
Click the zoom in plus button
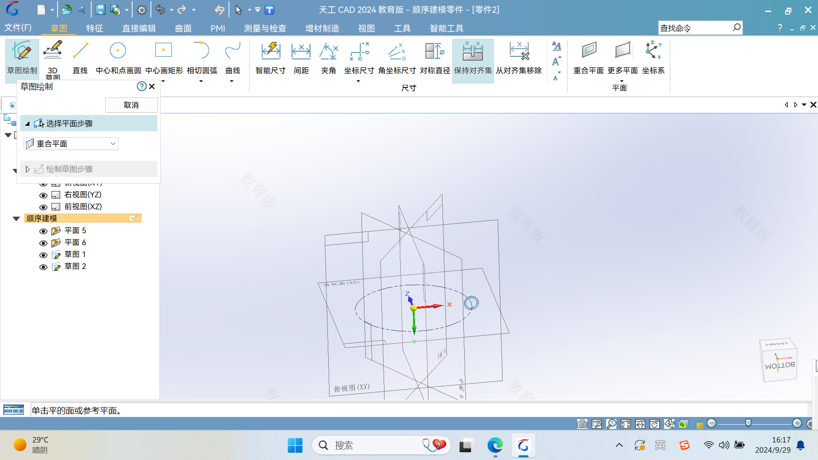797,423
